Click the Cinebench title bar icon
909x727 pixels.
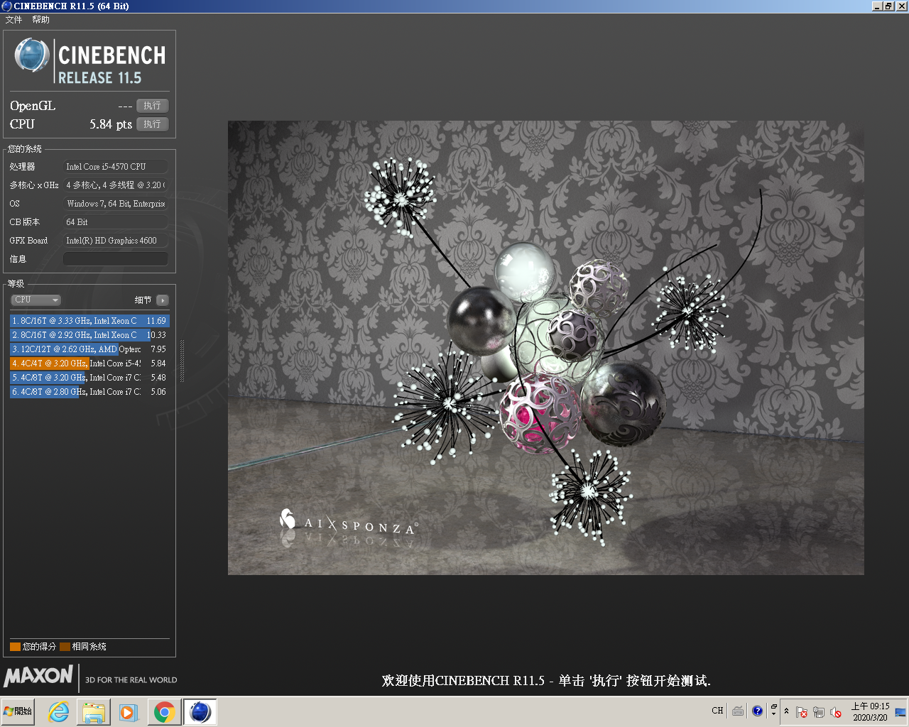[x=6, y=6]
